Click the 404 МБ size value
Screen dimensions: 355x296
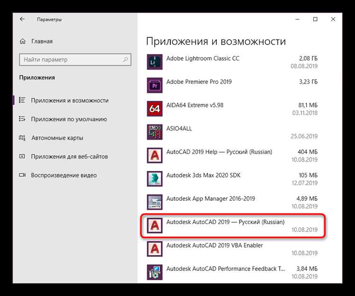pyautogui.click(x=308, y=152)
